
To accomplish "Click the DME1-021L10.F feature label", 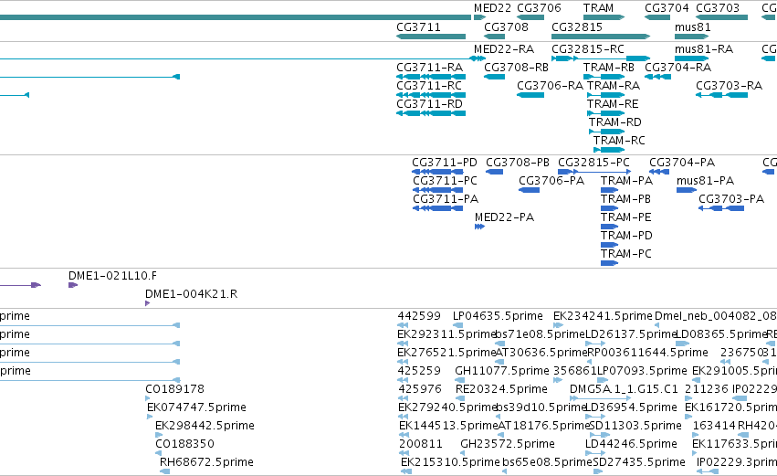I will click(112, 276).
